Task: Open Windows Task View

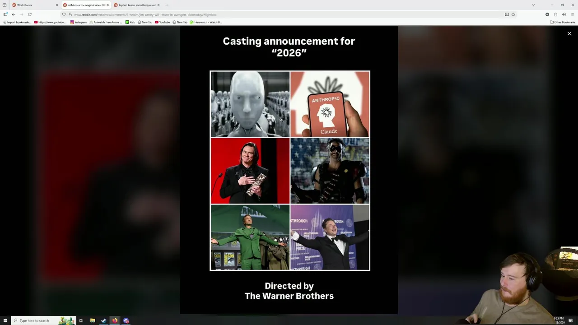Action: [81, 320]
